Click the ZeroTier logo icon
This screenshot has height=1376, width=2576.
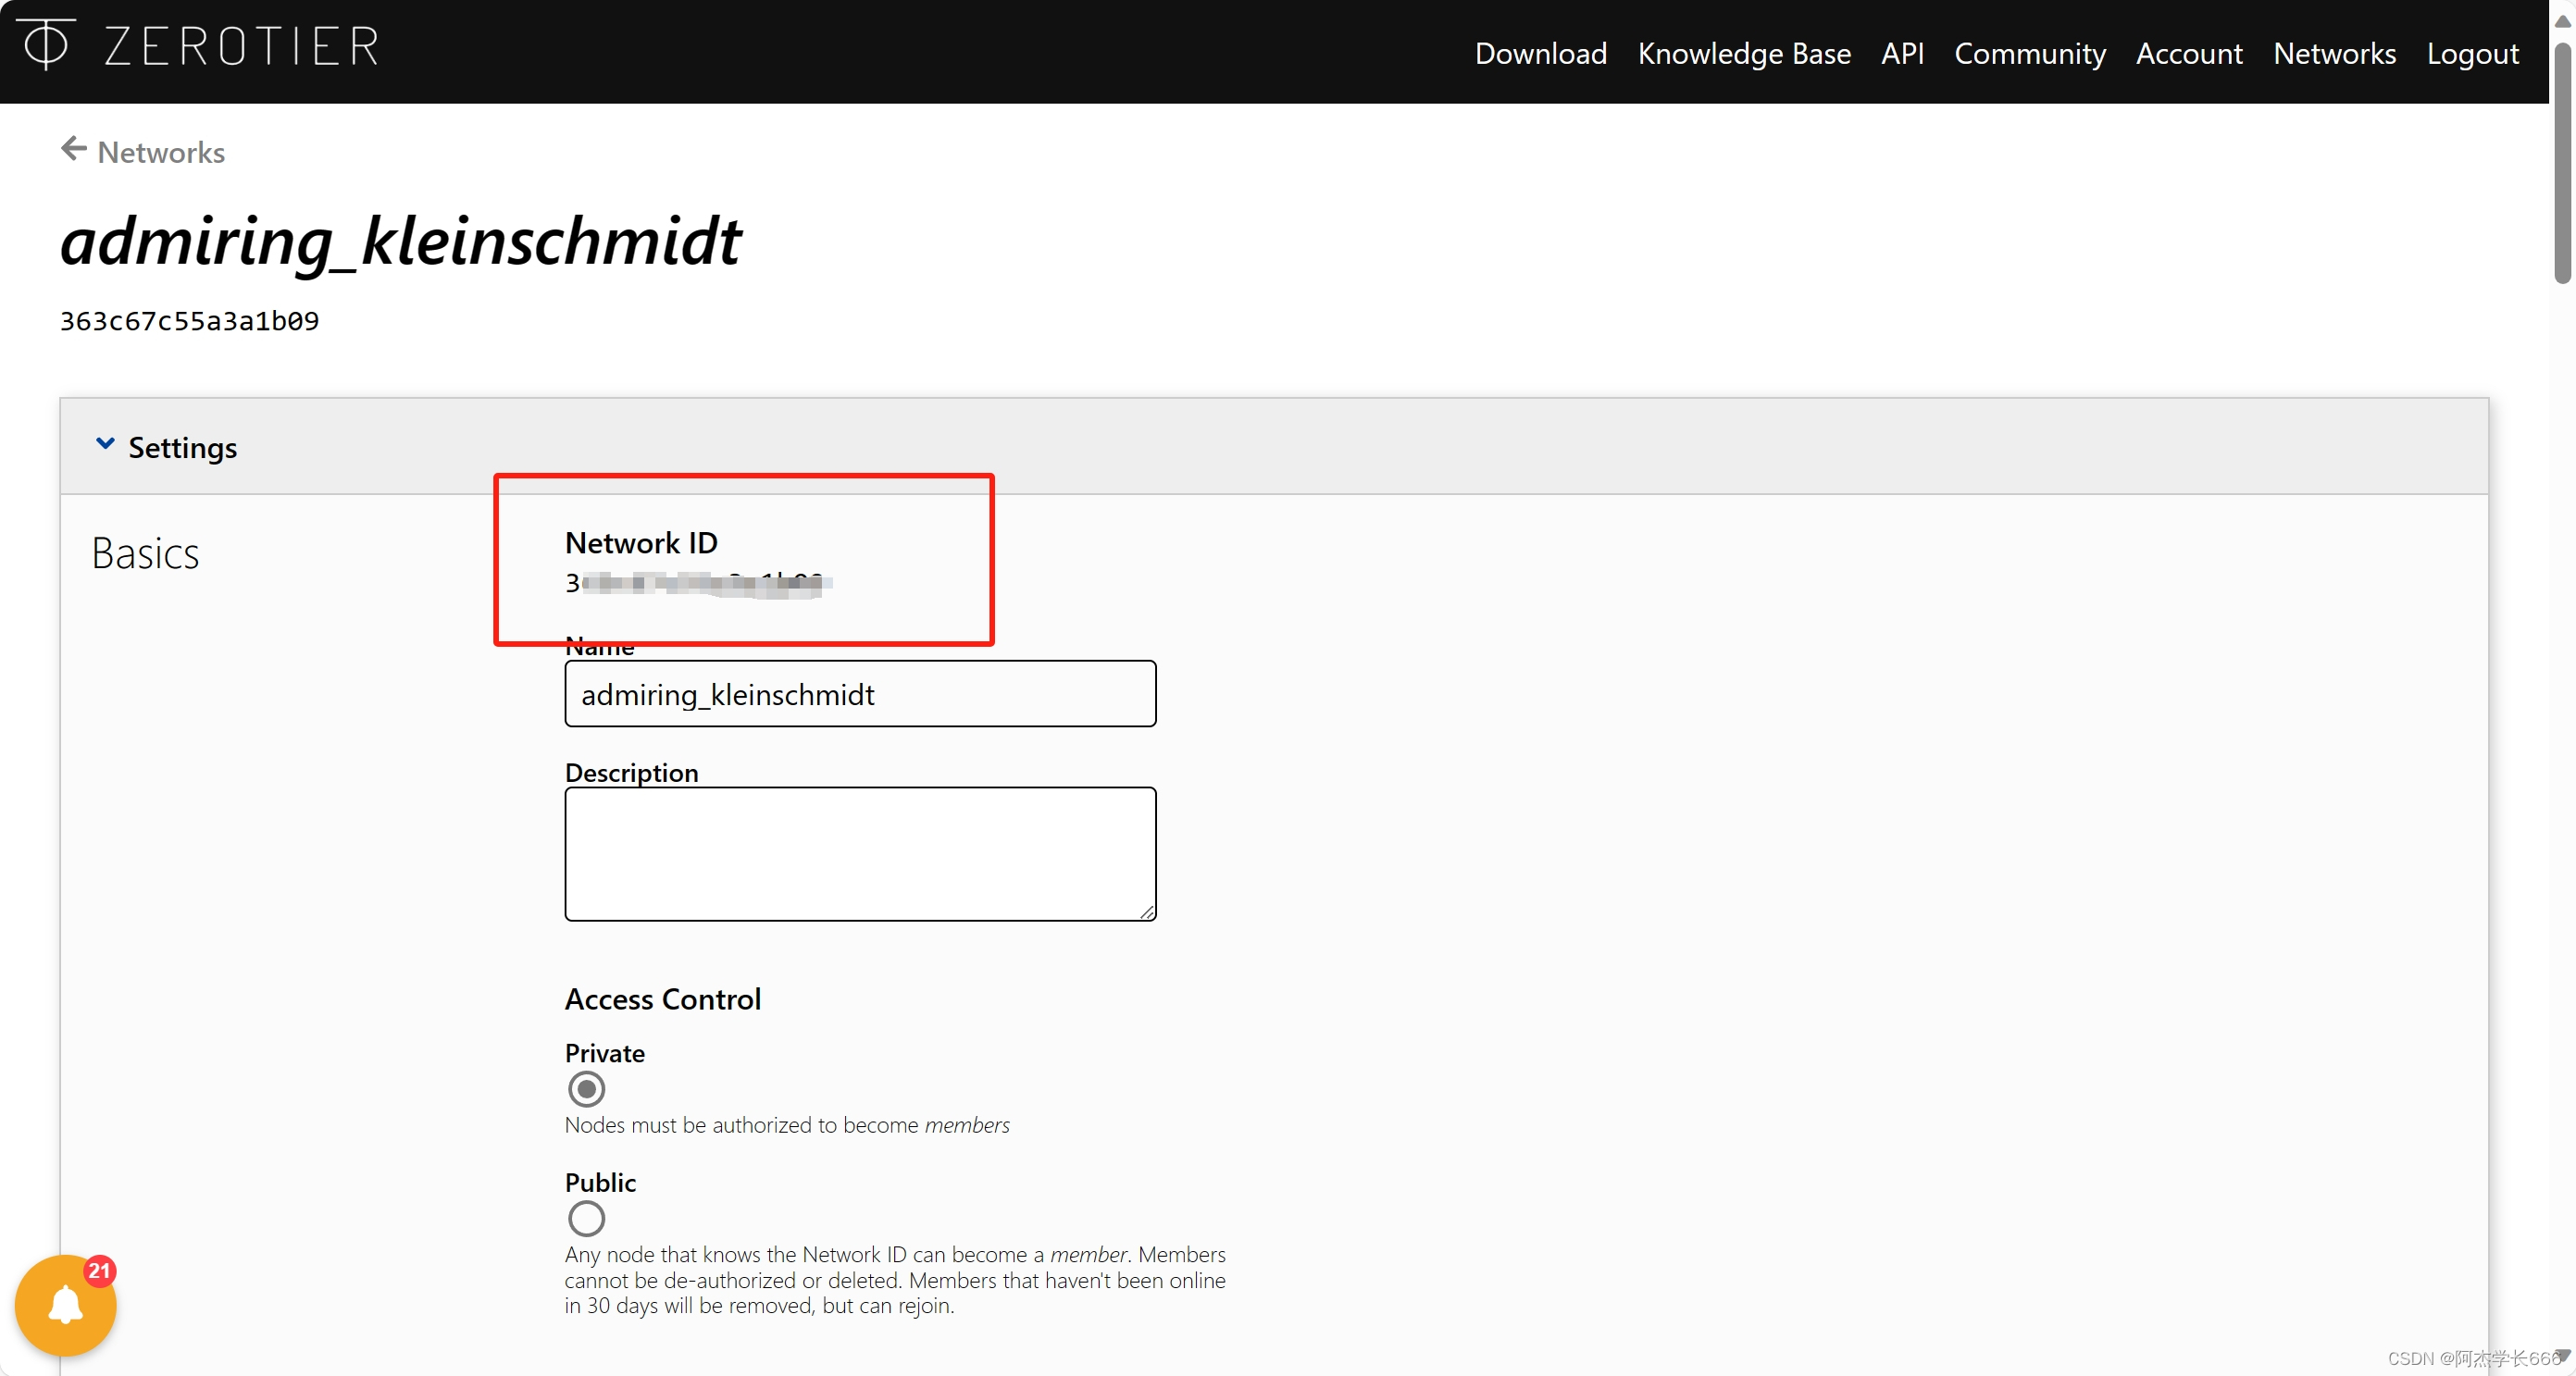point(46,44)
